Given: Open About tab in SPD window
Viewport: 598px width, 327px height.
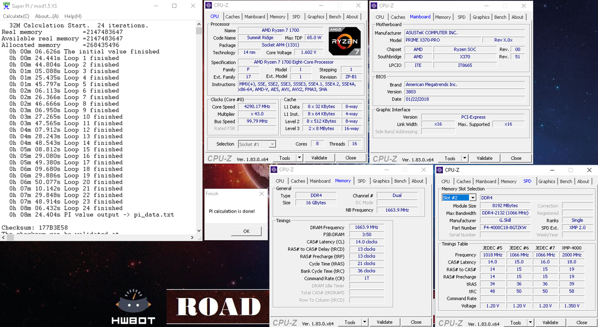Looking at the screenshot, I should pos(583,181).
